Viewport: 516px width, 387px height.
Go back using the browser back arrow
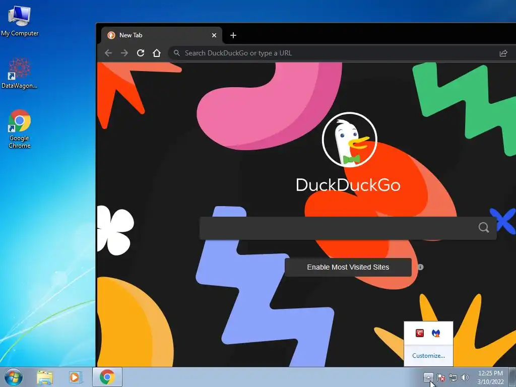click(108, 53)
